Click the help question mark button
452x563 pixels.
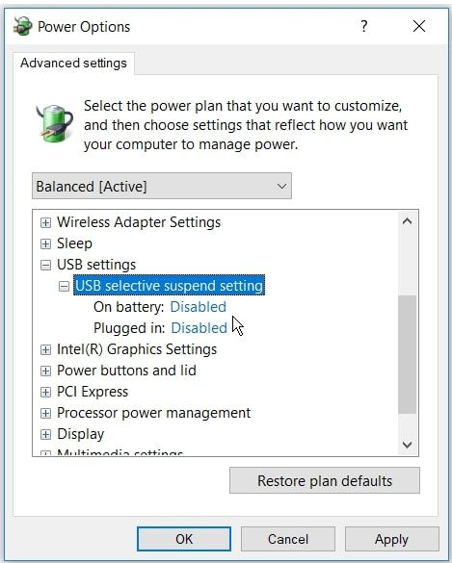click(364, 26)
